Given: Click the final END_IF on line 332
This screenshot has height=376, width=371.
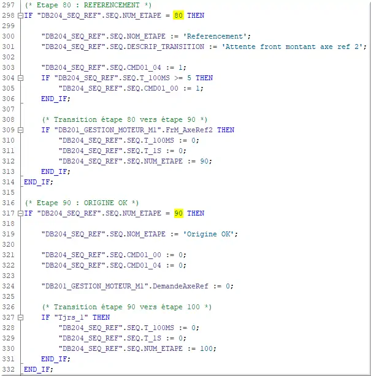Looking at the screenshot, I should click(x=38, y=369).
